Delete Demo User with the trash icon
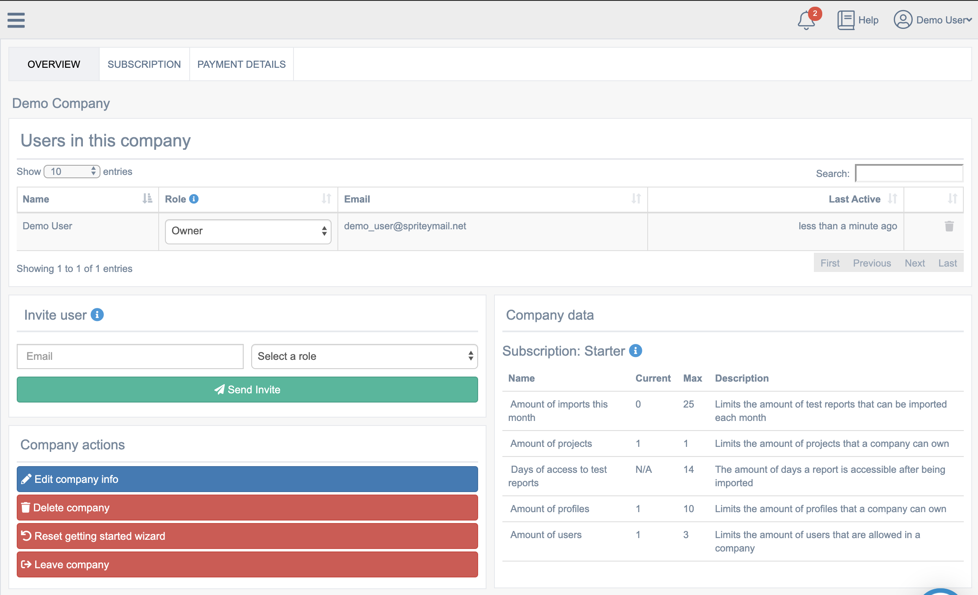 pyautogui.click(x=949, y=226)
